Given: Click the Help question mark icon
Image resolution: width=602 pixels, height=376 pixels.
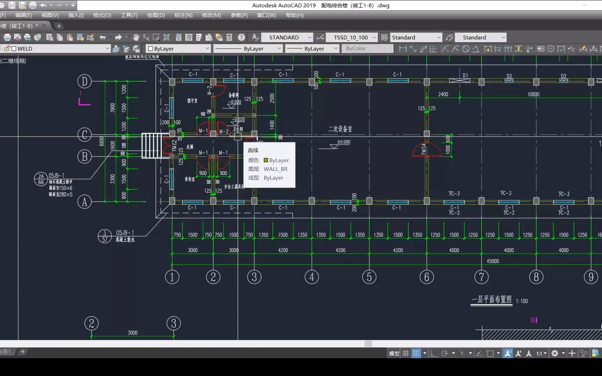Looking at the screenshot, I should [x=241, y=37].
